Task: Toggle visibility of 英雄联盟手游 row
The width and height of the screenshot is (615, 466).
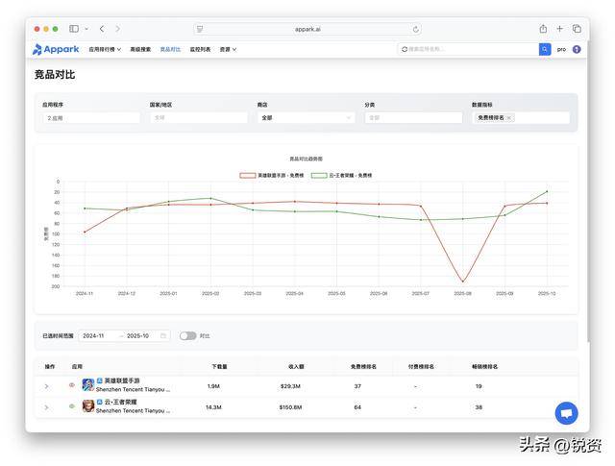Action: tap(71, 385)
